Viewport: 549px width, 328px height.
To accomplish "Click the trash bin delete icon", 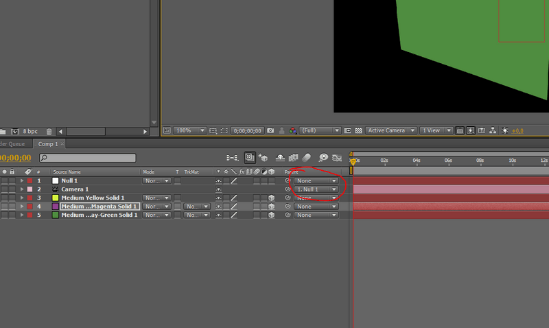I will [x=49, y=131].
